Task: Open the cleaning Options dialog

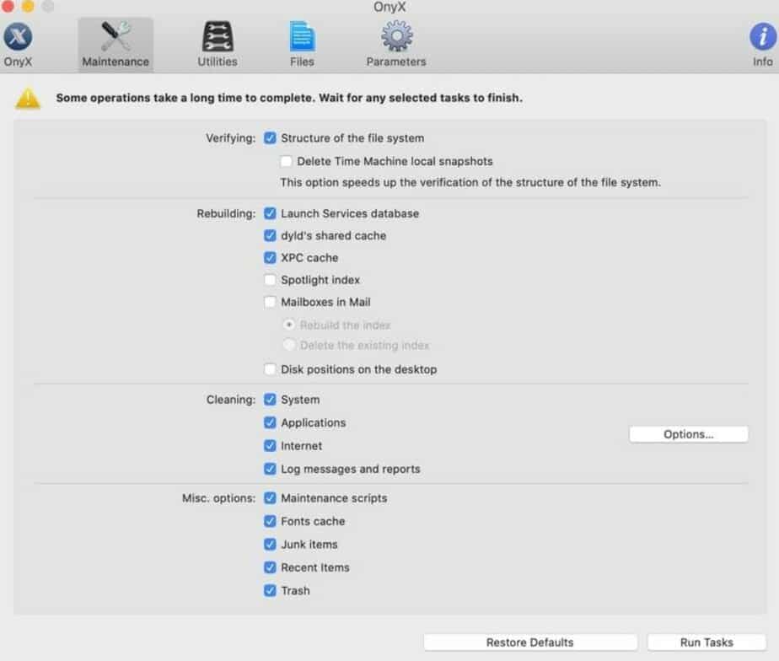Action: tap(688, 433)
